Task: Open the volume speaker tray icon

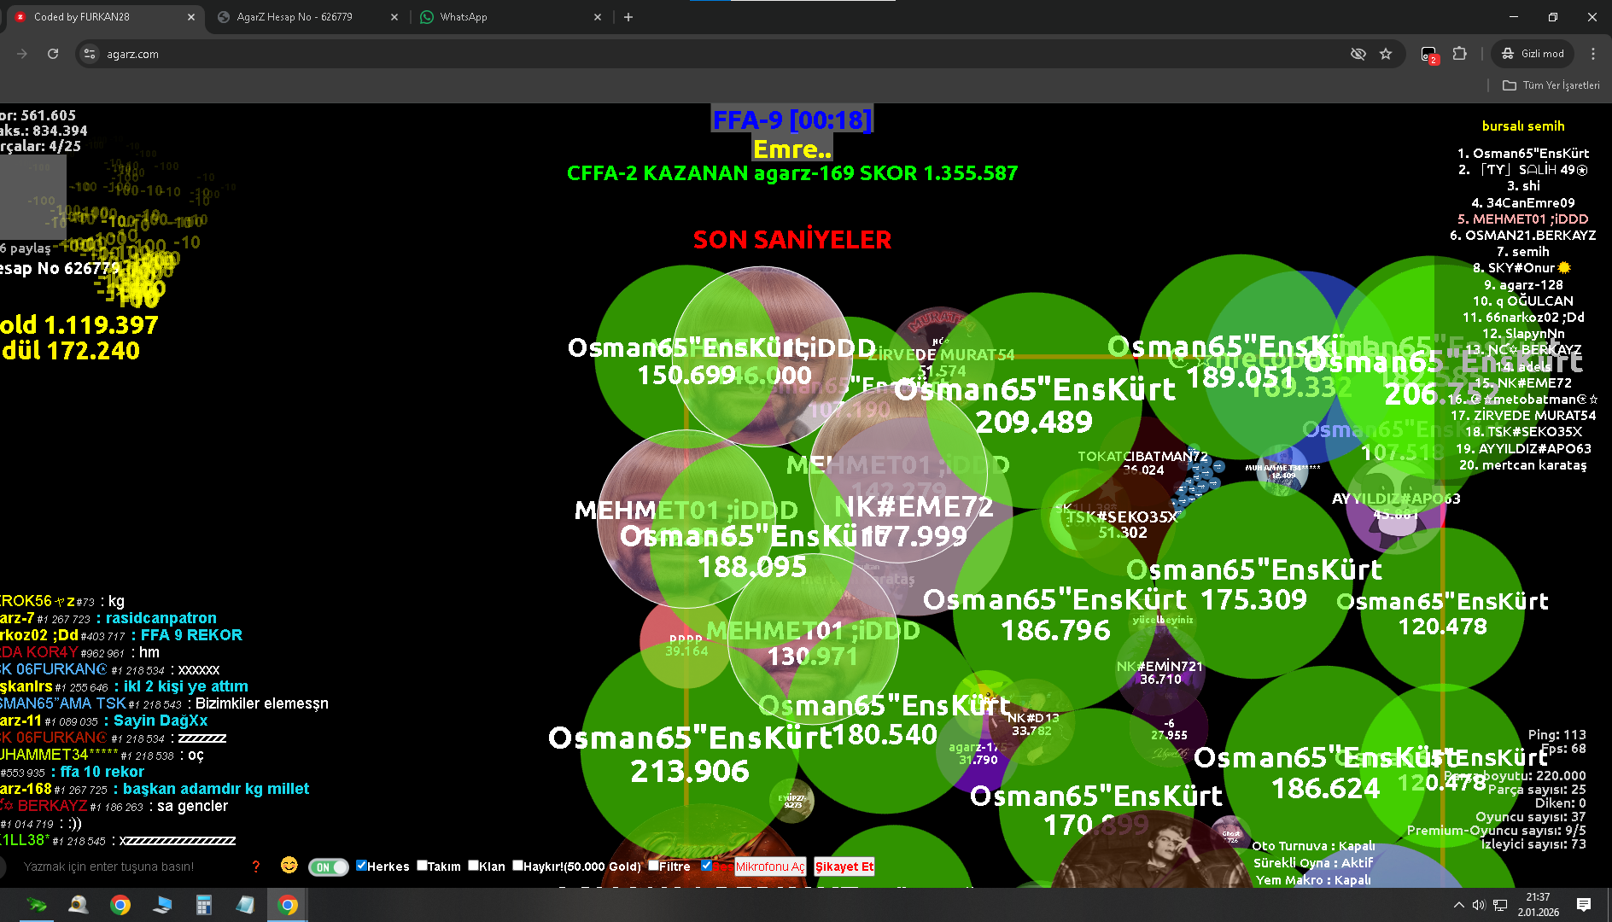Action: point(1479,905)
